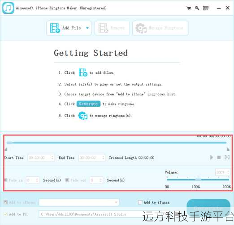Toggle Add to iPhone checkbox
This screenshot has height=225, width=234.
5,202
